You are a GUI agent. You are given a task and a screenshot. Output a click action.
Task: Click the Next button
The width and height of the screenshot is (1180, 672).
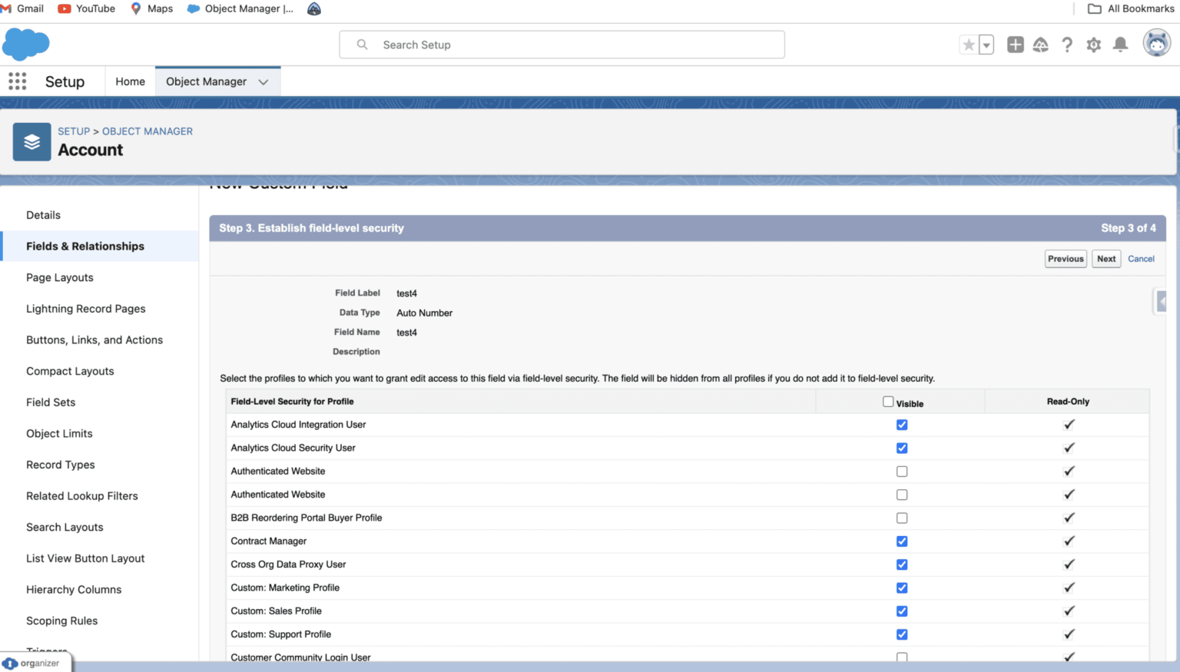click(x=1106, y=259)
